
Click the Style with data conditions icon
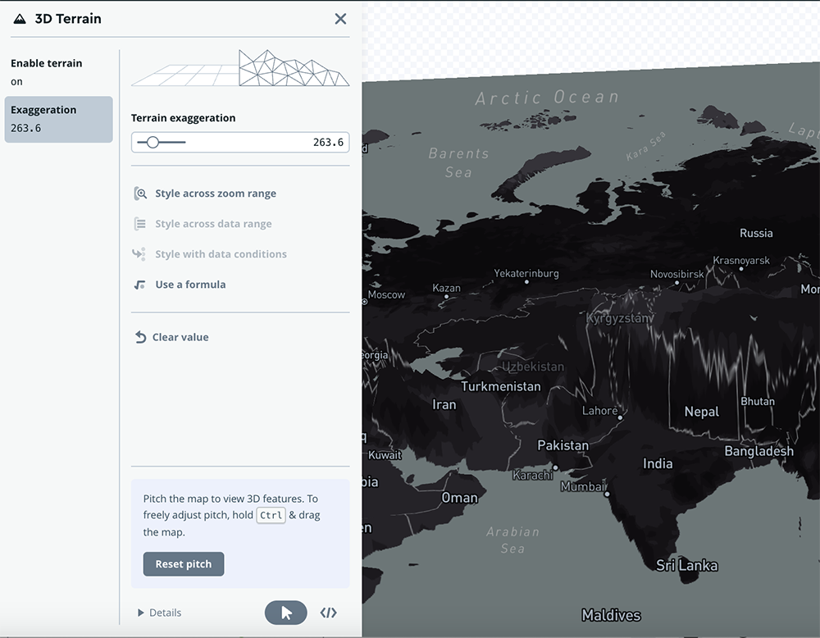pos(140,254)
